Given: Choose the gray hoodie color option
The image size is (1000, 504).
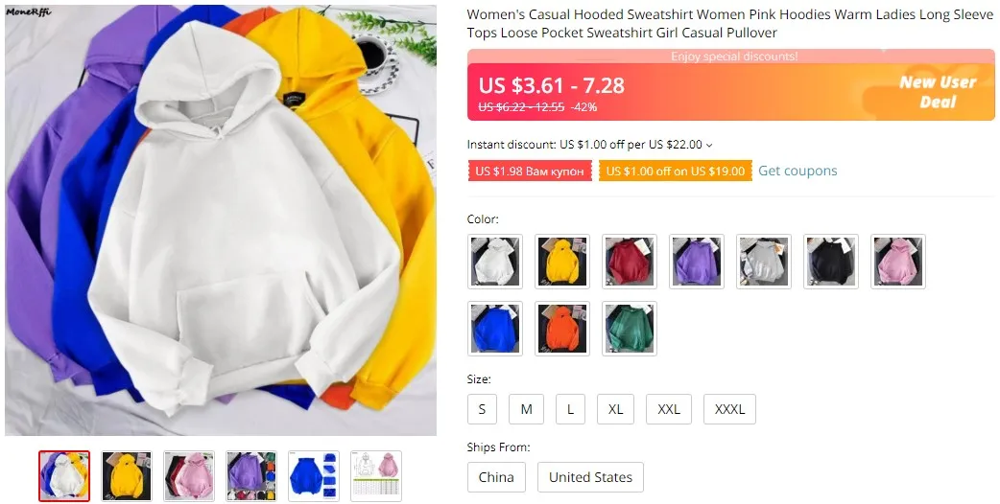Looking at the screenshot, I should 764,262.
